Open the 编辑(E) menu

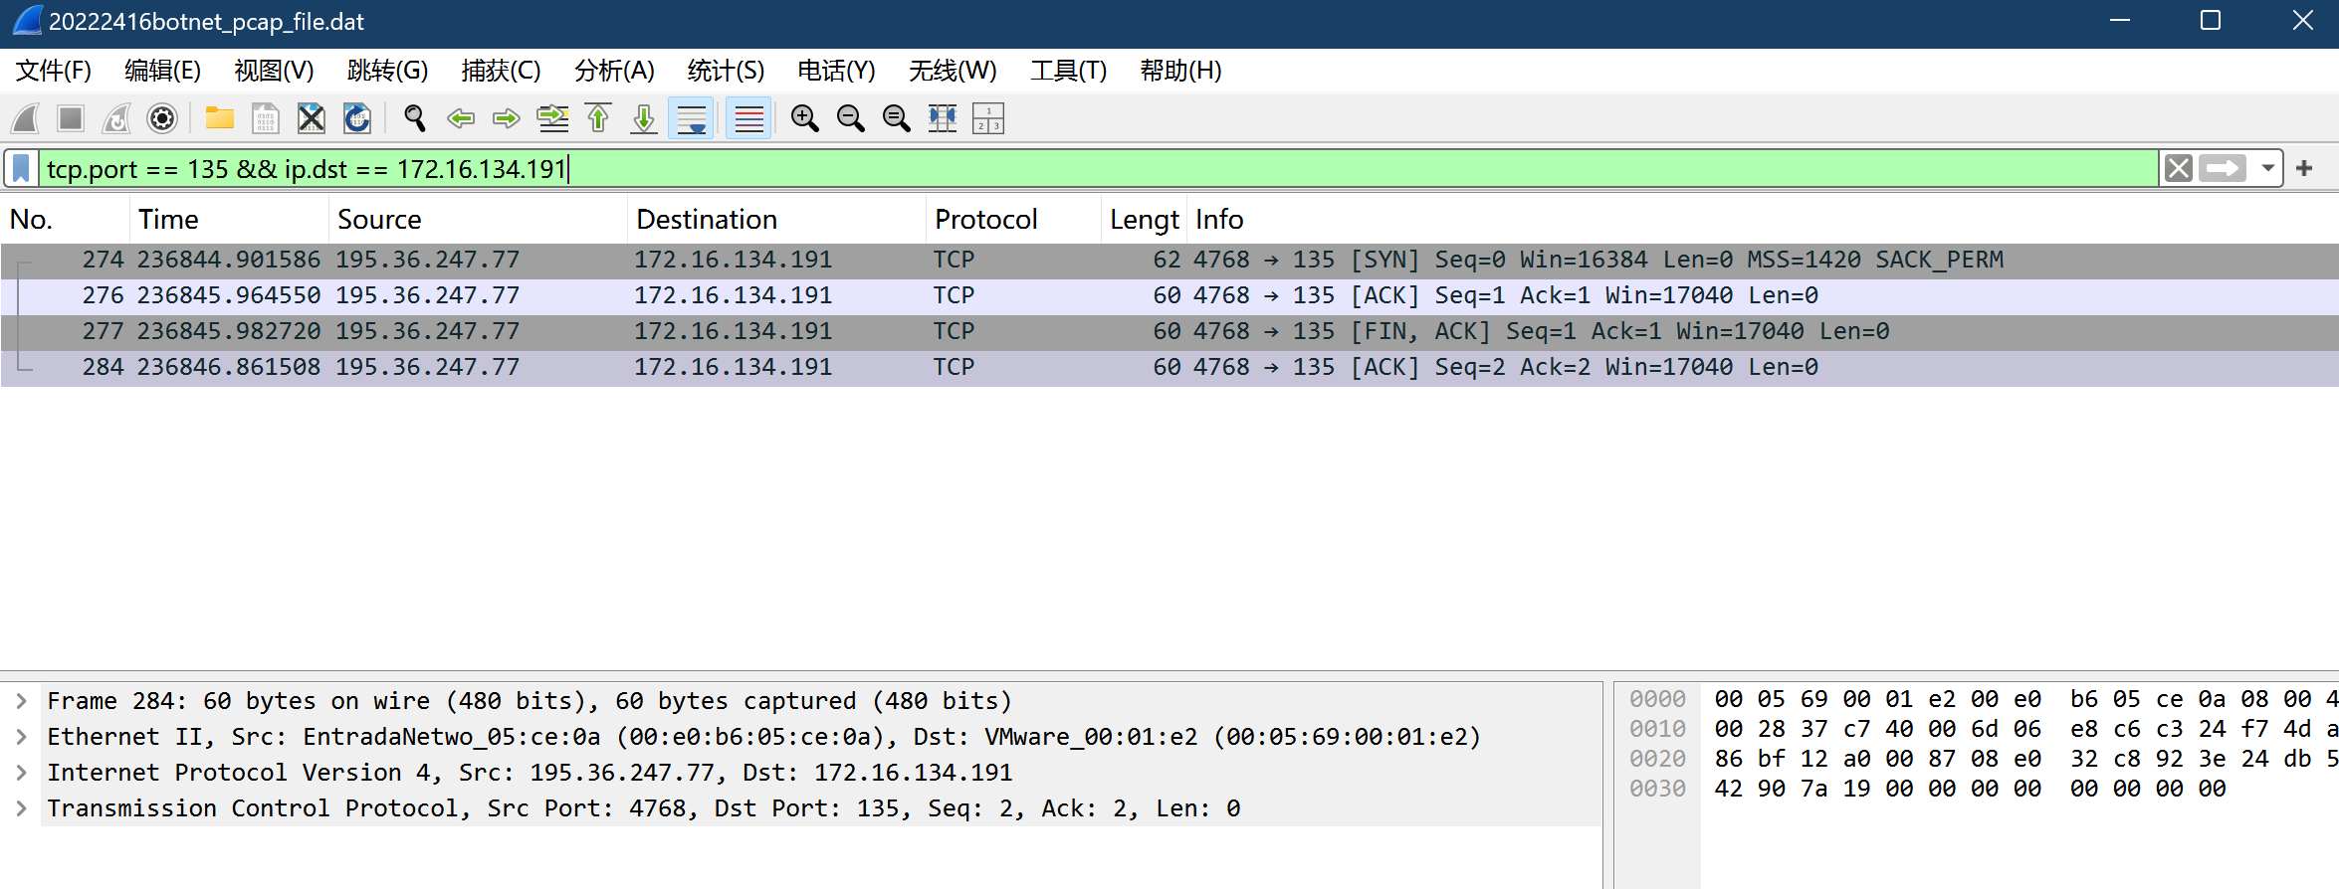pyautogui.click(x=162, y=71)
